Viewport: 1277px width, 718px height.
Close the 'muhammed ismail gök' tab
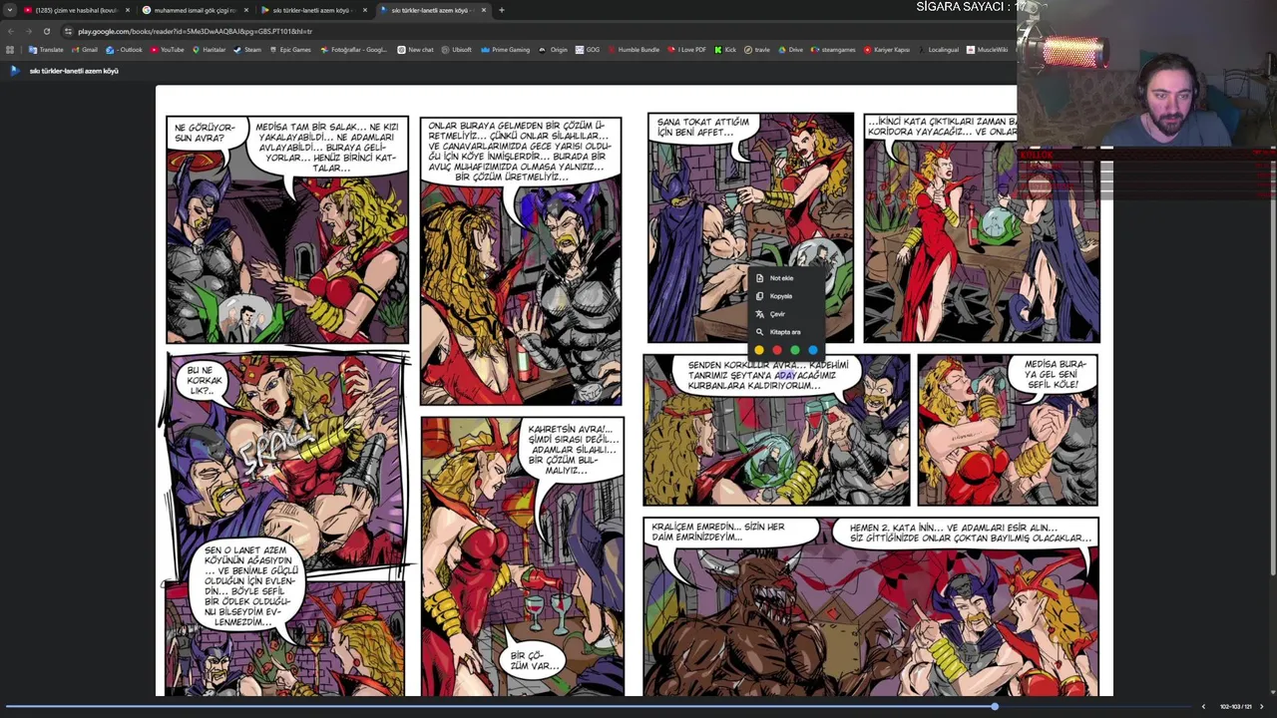click(x=246, y=10)
